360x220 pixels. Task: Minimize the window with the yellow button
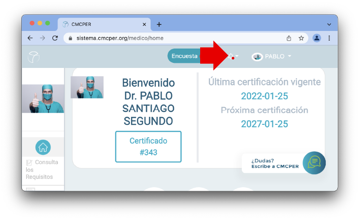[x=40, y=23]
